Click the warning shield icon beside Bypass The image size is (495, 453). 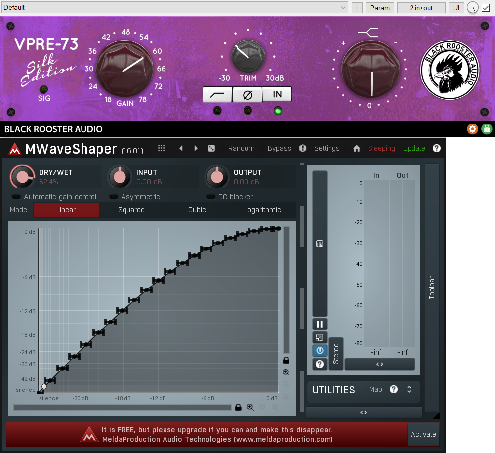[303, 148]
